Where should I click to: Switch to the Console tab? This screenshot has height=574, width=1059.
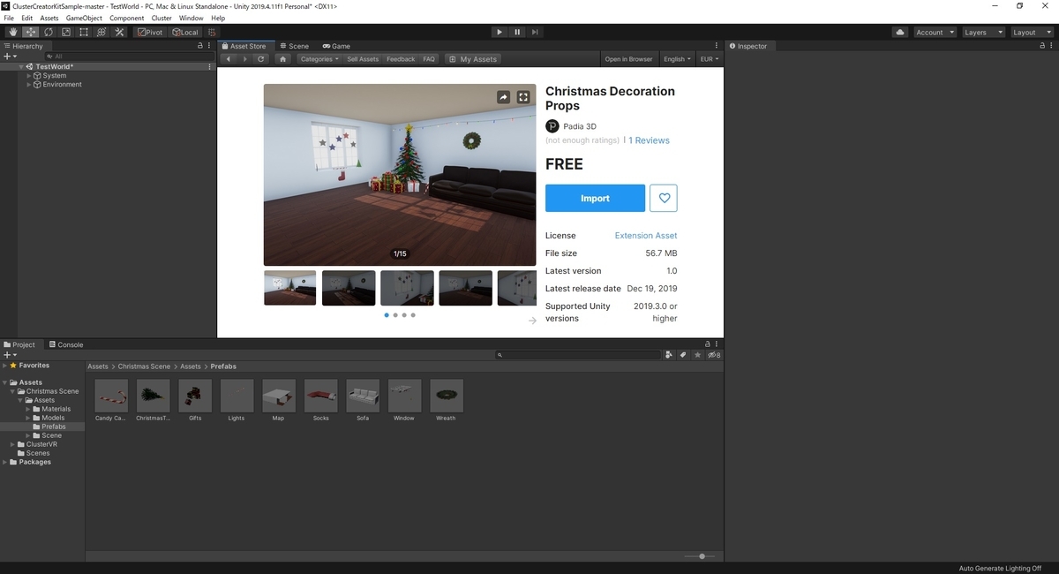65,344
